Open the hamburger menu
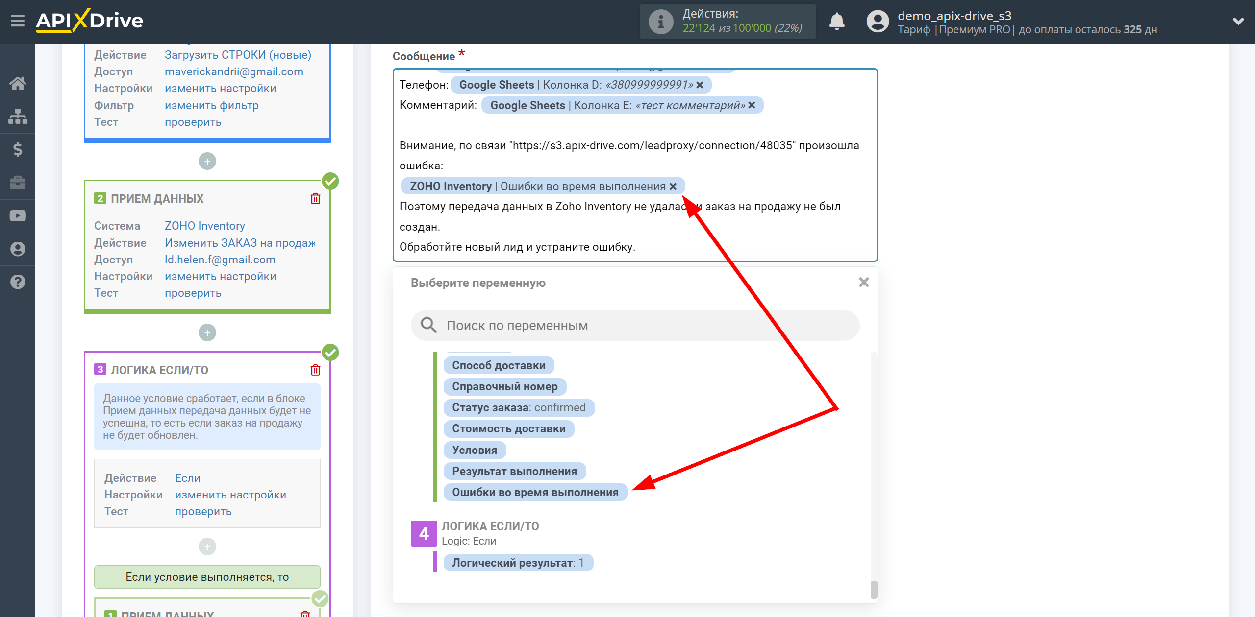1255x617 pixels. pos(18,21)
